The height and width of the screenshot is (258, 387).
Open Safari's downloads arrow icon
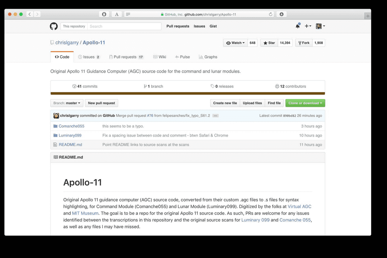281,14
